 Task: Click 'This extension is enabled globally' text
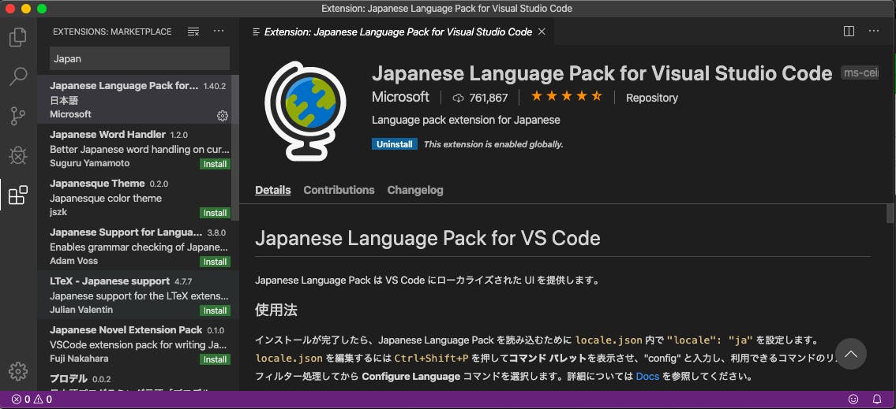[493, 144]
